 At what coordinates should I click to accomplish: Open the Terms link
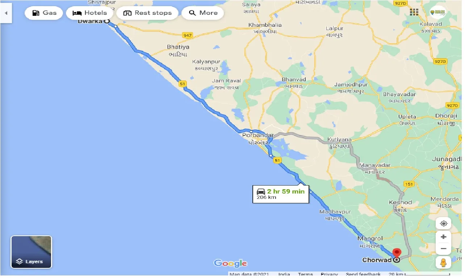pyautogui.click(x=305, y=274)
